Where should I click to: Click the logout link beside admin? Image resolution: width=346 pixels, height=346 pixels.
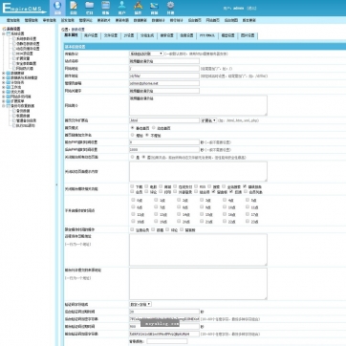coord(251,9)
